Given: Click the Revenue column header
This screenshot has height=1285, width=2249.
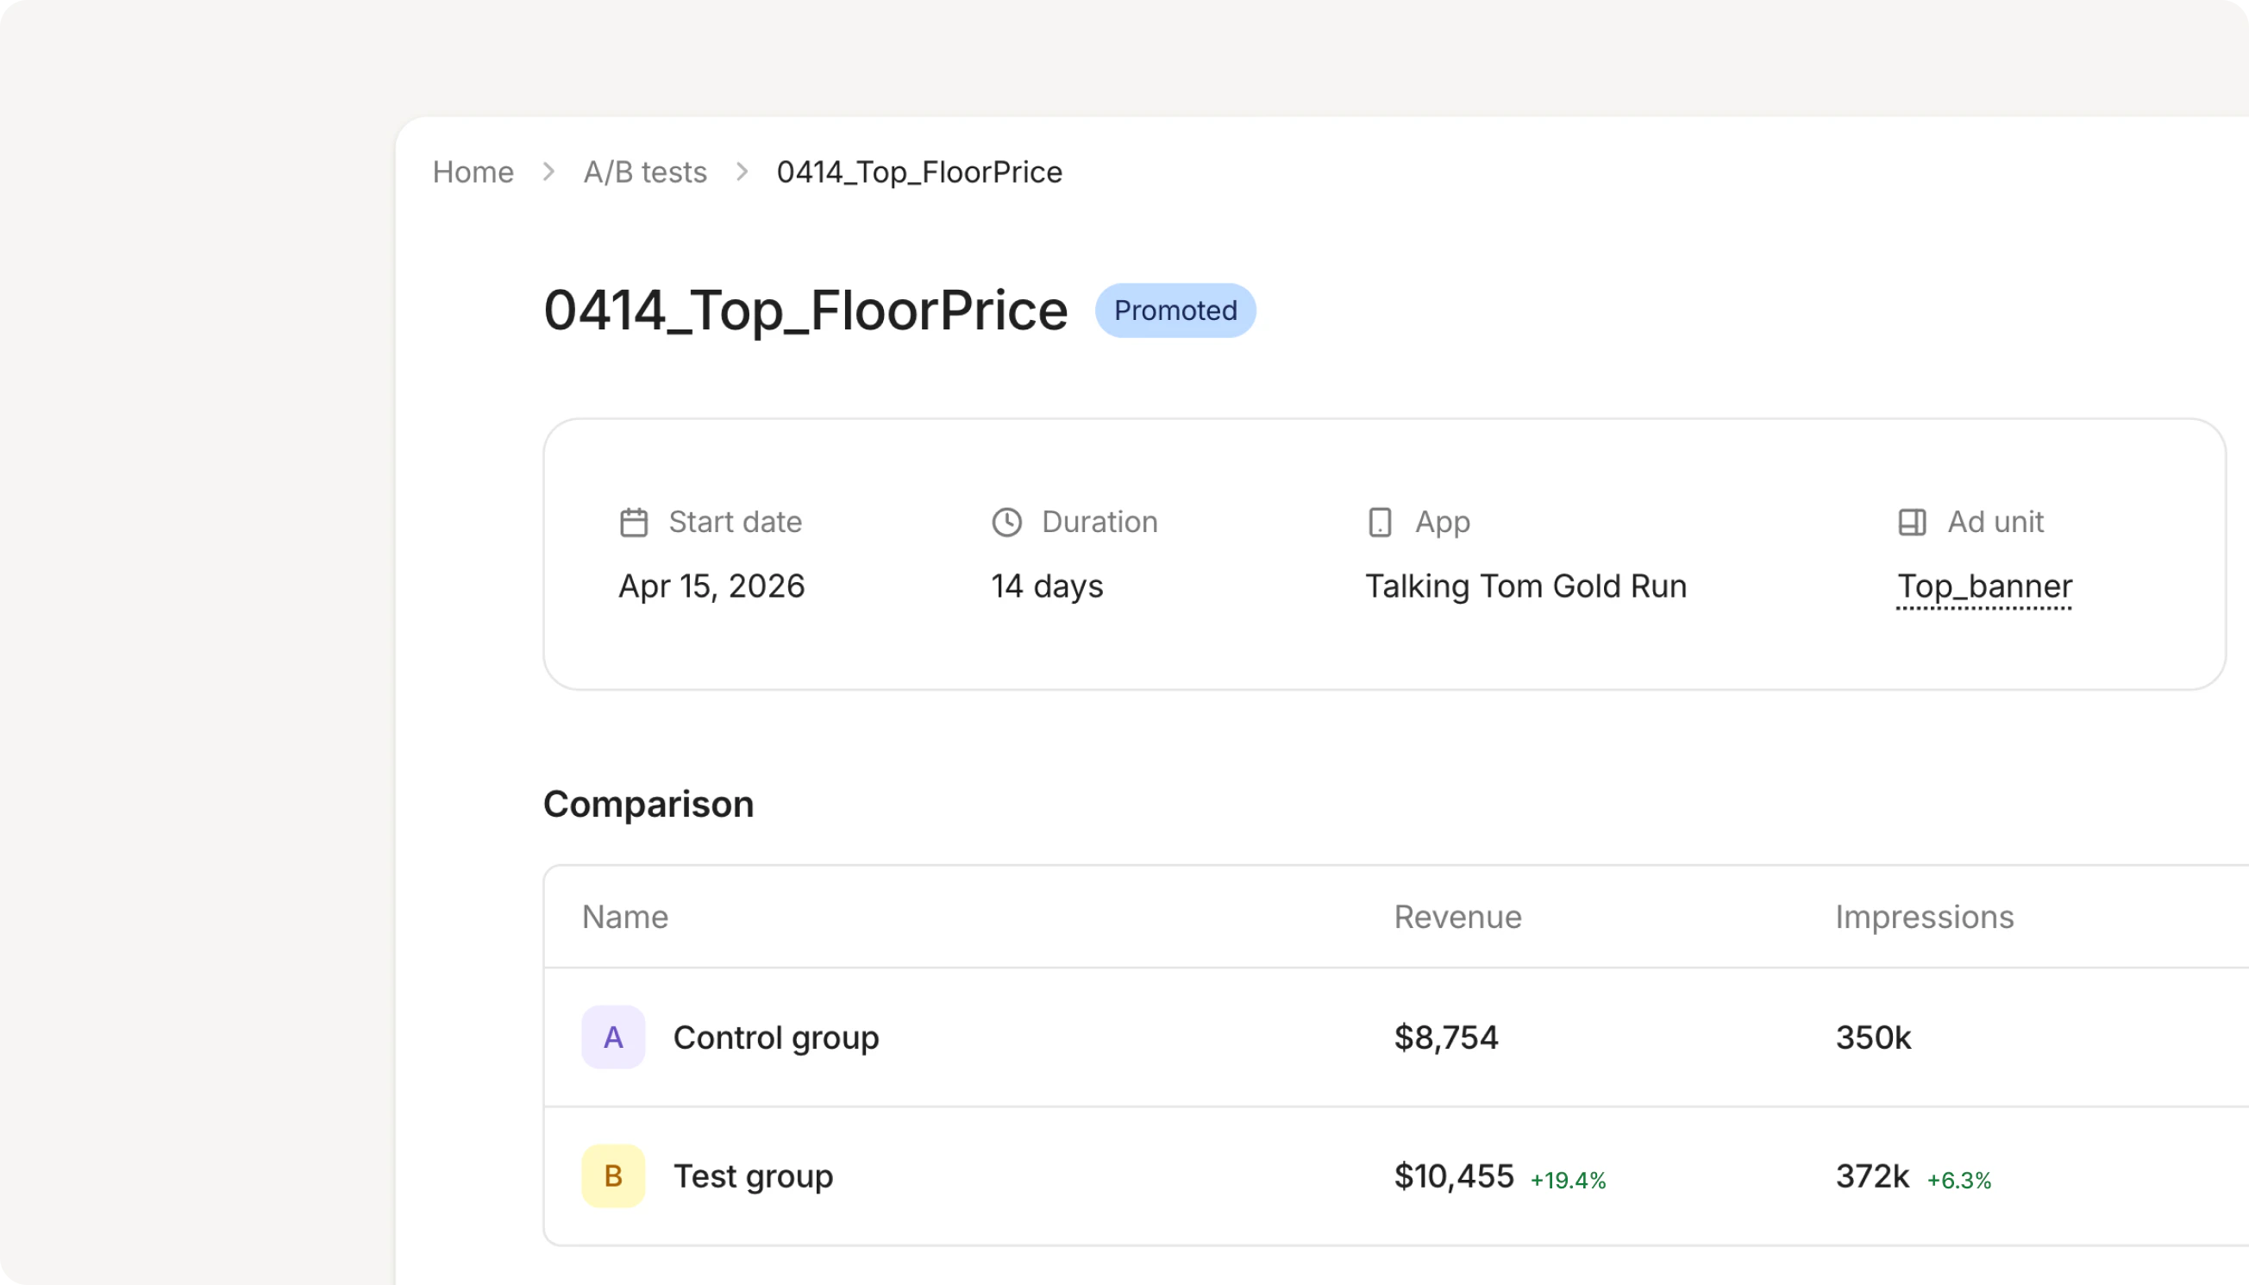Looking at the screenshot, I should (1457, 917).
